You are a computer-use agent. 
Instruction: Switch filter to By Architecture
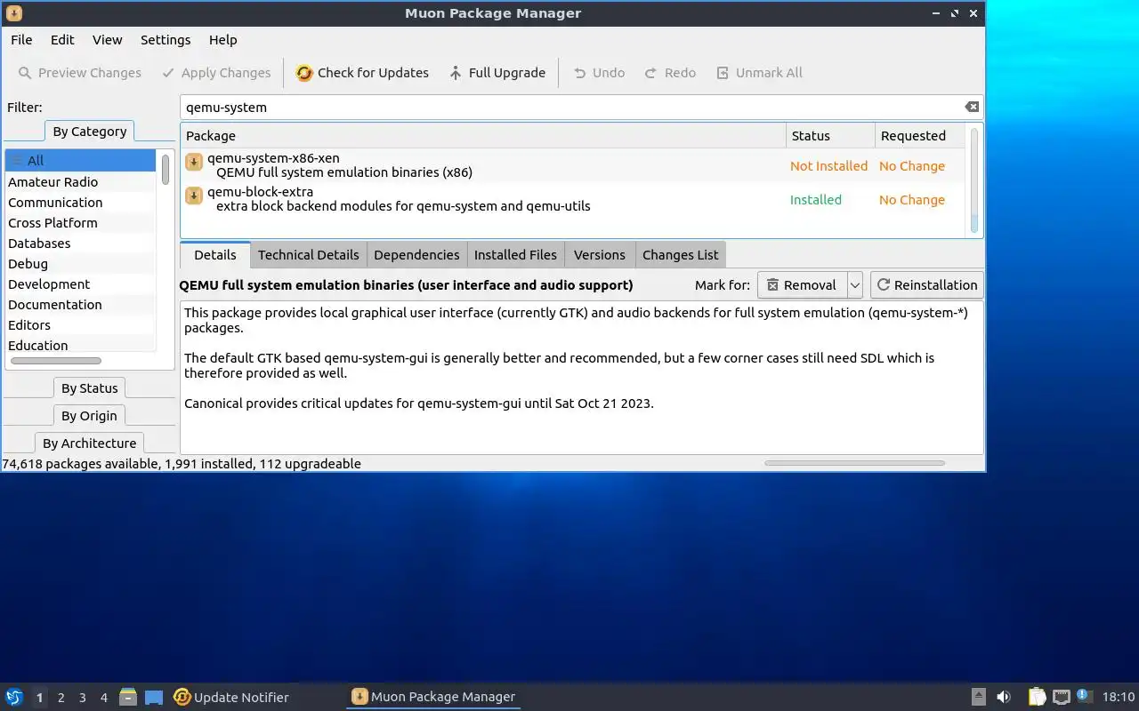(89, 443)
